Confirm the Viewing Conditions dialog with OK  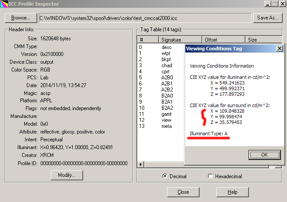pos(264,155)
